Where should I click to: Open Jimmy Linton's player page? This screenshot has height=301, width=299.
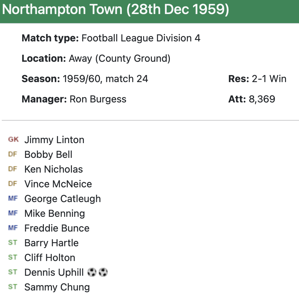(54, 140)
